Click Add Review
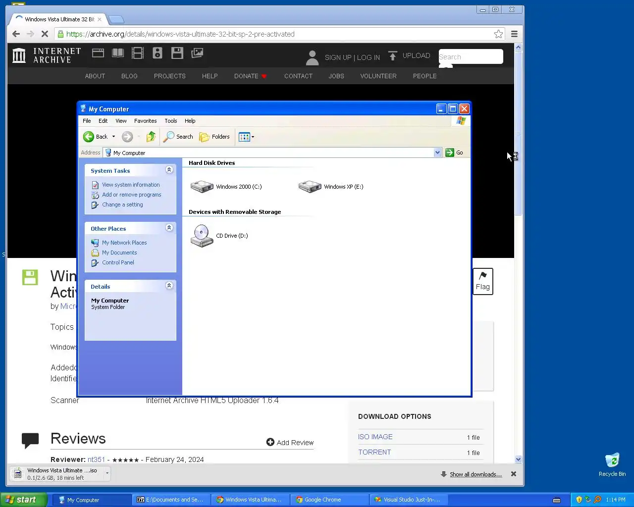The image size is (634, 507). [290, 442]
